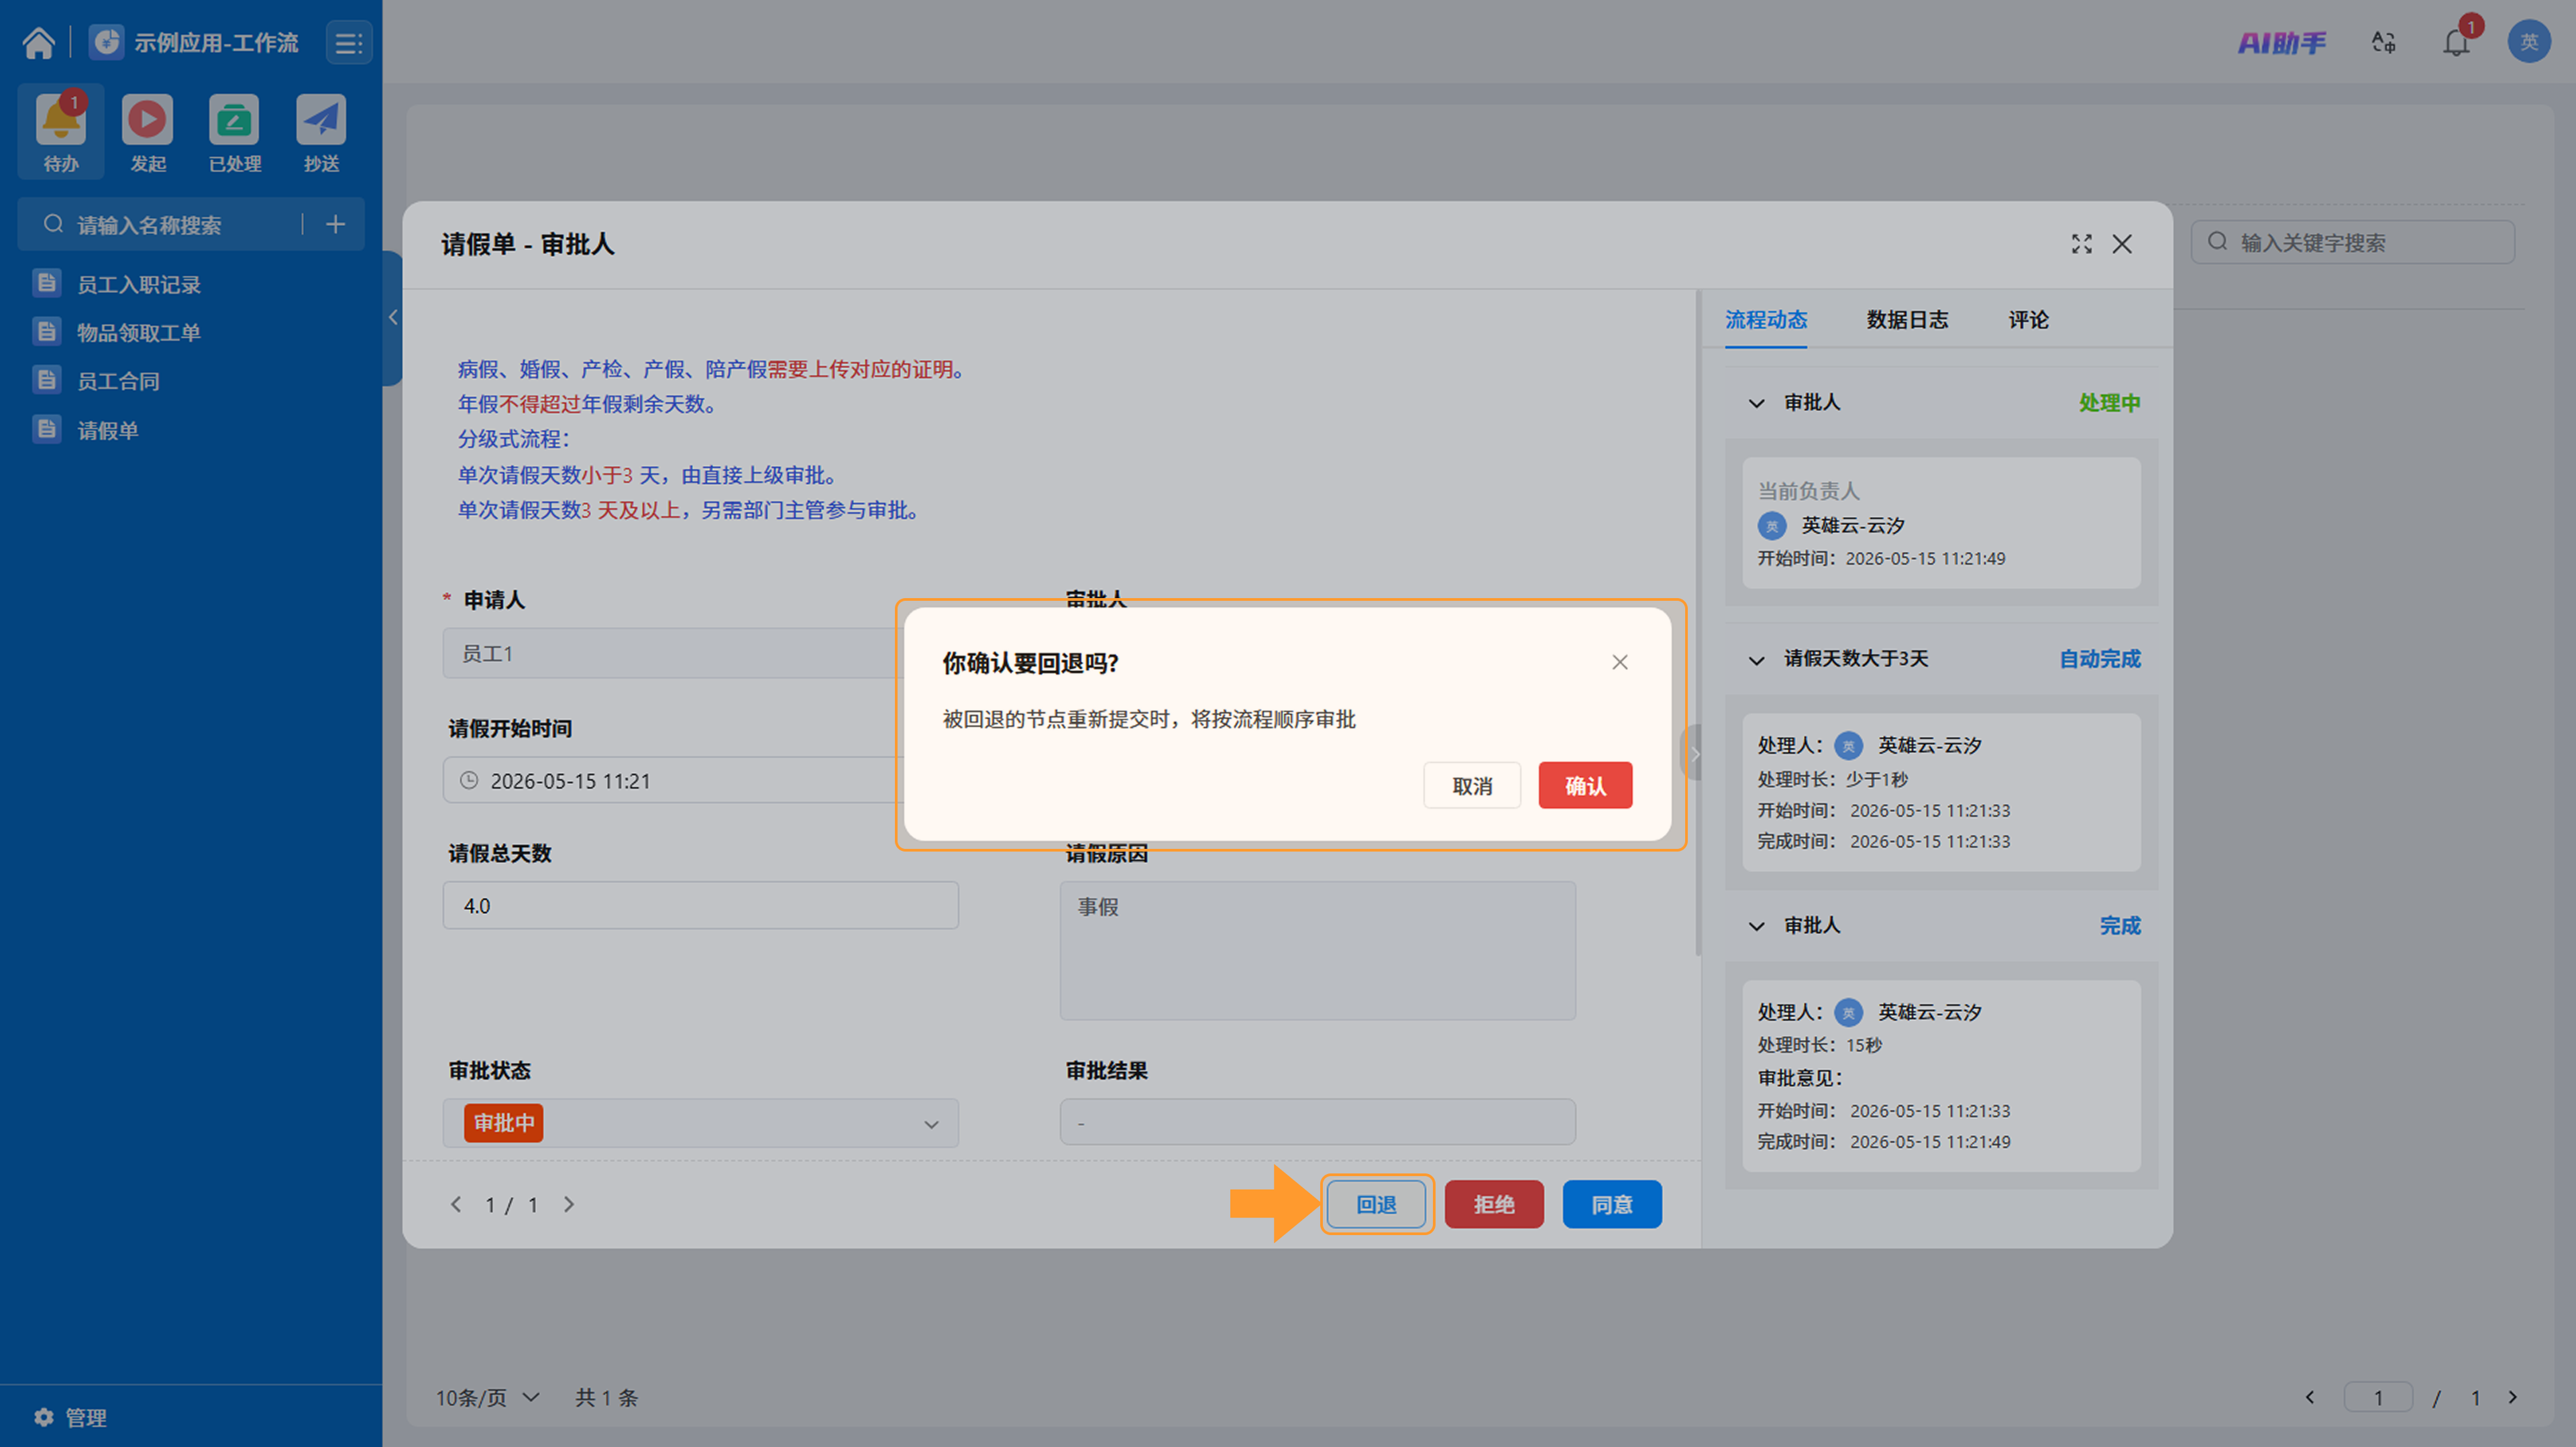The image size is (2576, 1447).
Task: Click 确认 to confirm rollback
Action: [1585, 785]
